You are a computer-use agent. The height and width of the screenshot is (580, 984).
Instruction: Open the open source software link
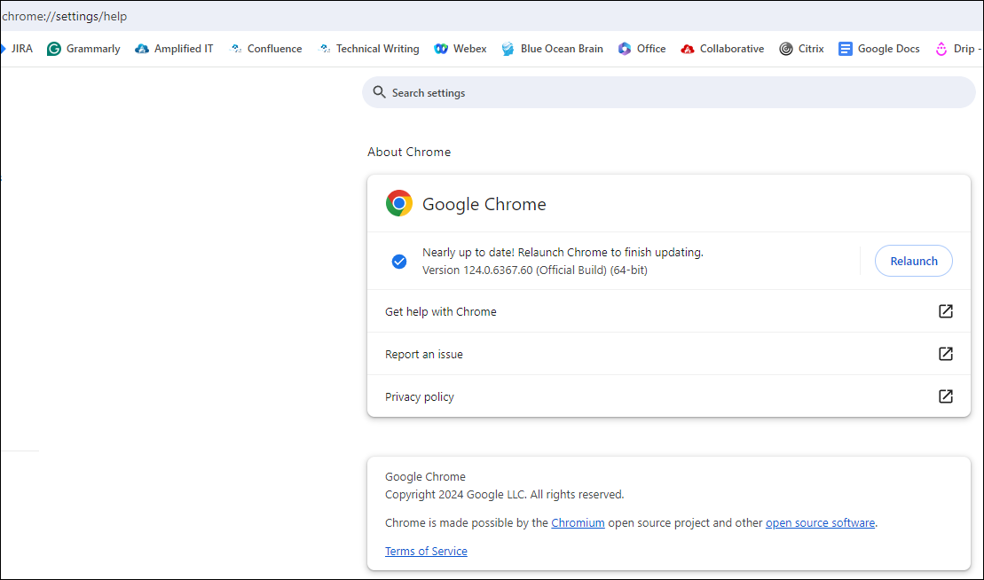(x=820, y=522)
